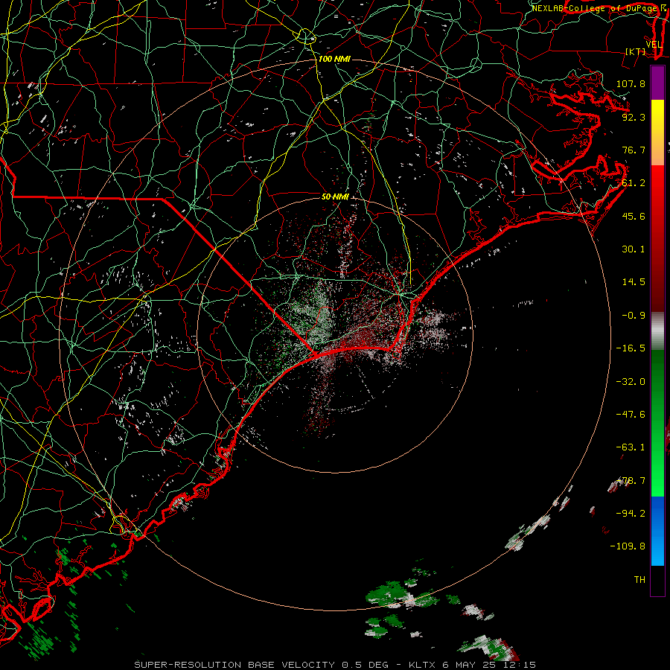Click the 100 NMI range ring label
The image size is (670, 670).
pyautogui.click(x=334, y=59)
